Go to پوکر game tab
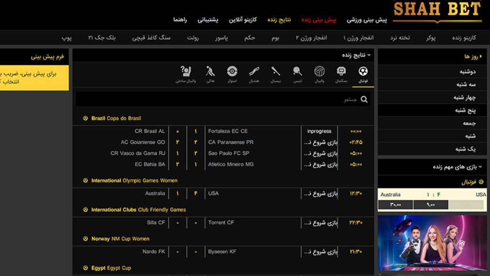The width and height of the screenshot is (490, 276). coord(431,38)
